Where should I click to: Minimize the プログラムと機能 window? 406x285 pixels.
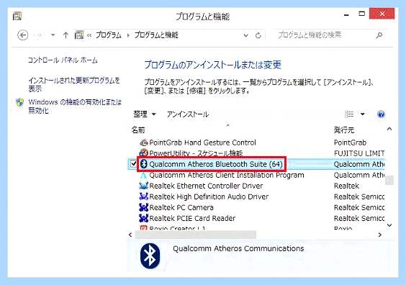tap(346, 15)
